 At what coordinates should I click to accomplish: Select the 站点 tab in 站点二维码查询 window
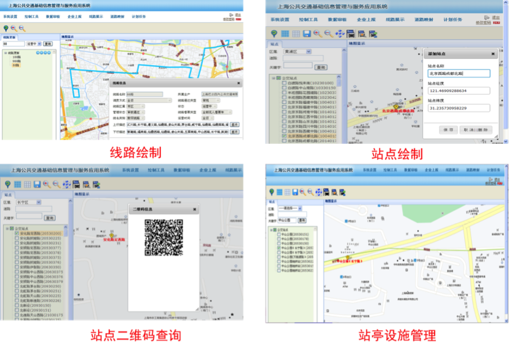click(8, 194)
